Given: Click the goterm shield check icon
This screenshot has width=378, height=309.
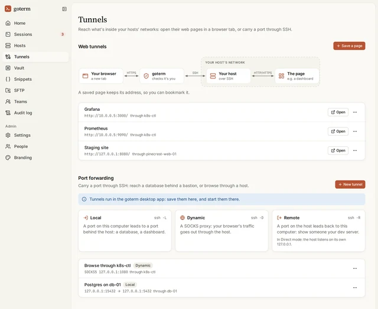Looking at the screenshot, I should pyautogui.click(x=146, y=76).
